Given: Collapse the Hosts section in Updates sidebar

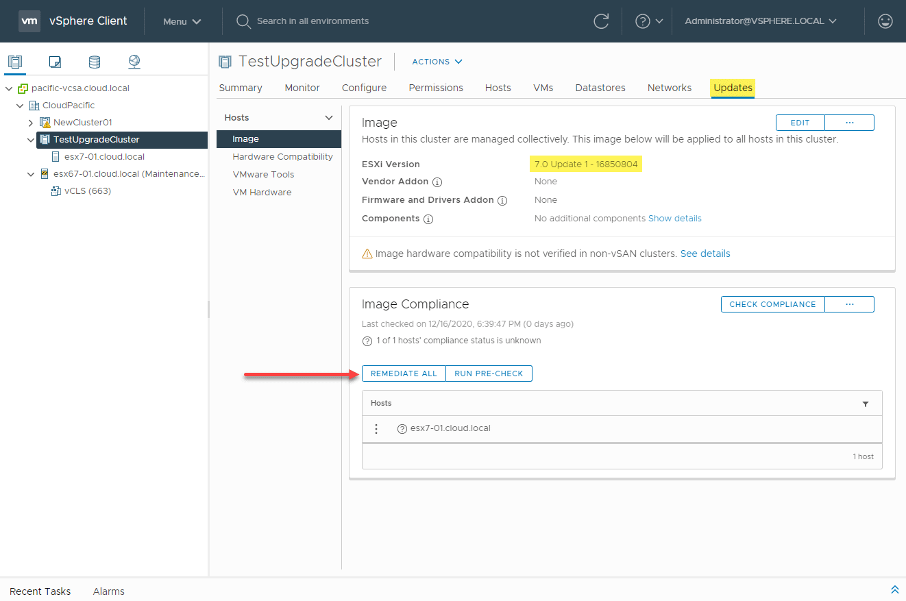Looking at the screenshot, I should click(328, 118).
